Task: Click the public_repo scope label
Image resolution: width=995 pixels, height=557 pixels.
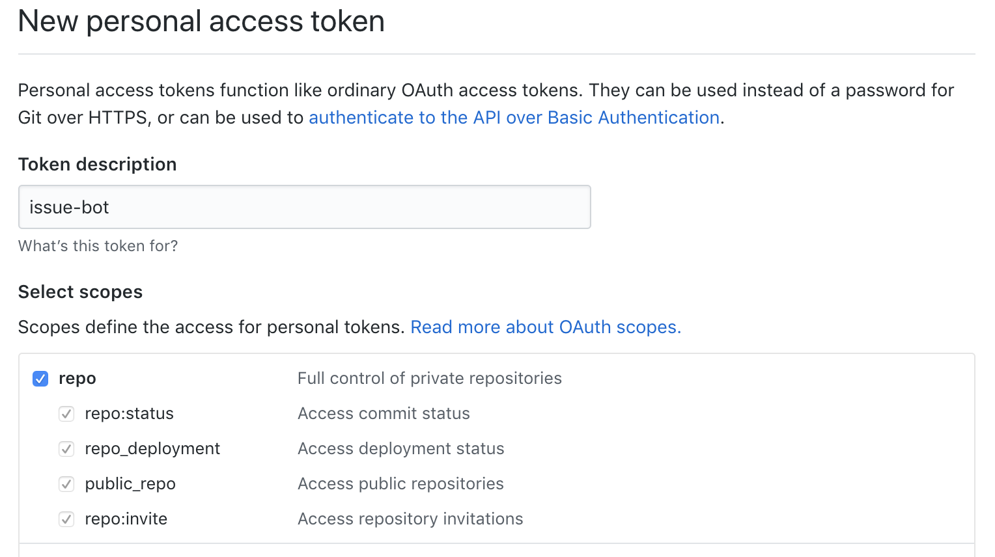Action: click(130, 484)
